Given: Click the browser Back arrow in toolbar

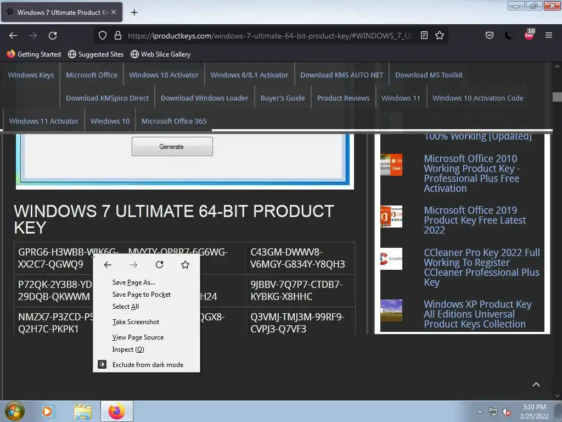Looking at the screenshot, I should (13, 36).
